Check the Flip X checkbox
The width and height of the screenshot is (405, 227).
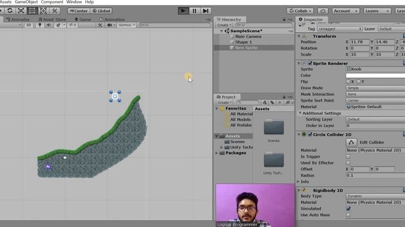point(348,81)
